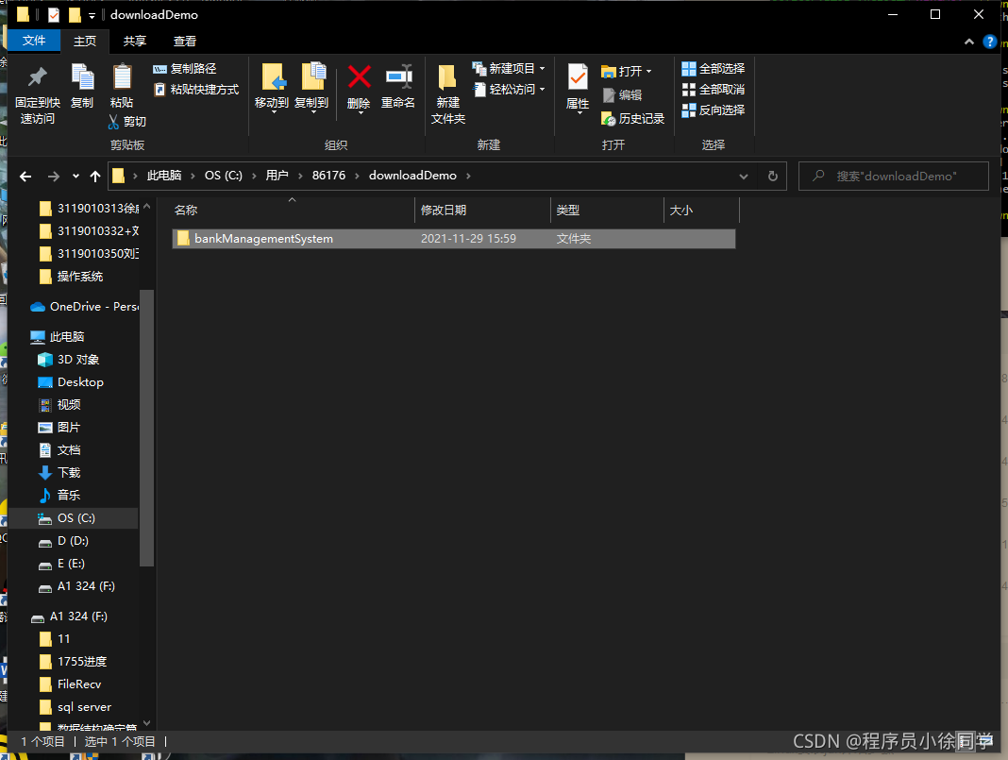This screenshot has height=760, width=1008.
Task: Open sql server folder in sidebar
Action: click(76, 706)
